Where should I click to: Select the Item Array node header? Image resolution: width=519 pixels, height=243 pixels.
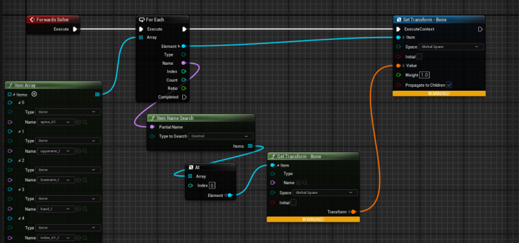coord(53,86)
